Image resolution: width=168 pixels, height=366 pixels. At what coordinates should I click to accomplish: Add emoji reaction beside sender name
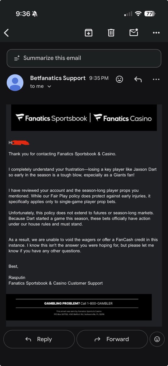120,79
